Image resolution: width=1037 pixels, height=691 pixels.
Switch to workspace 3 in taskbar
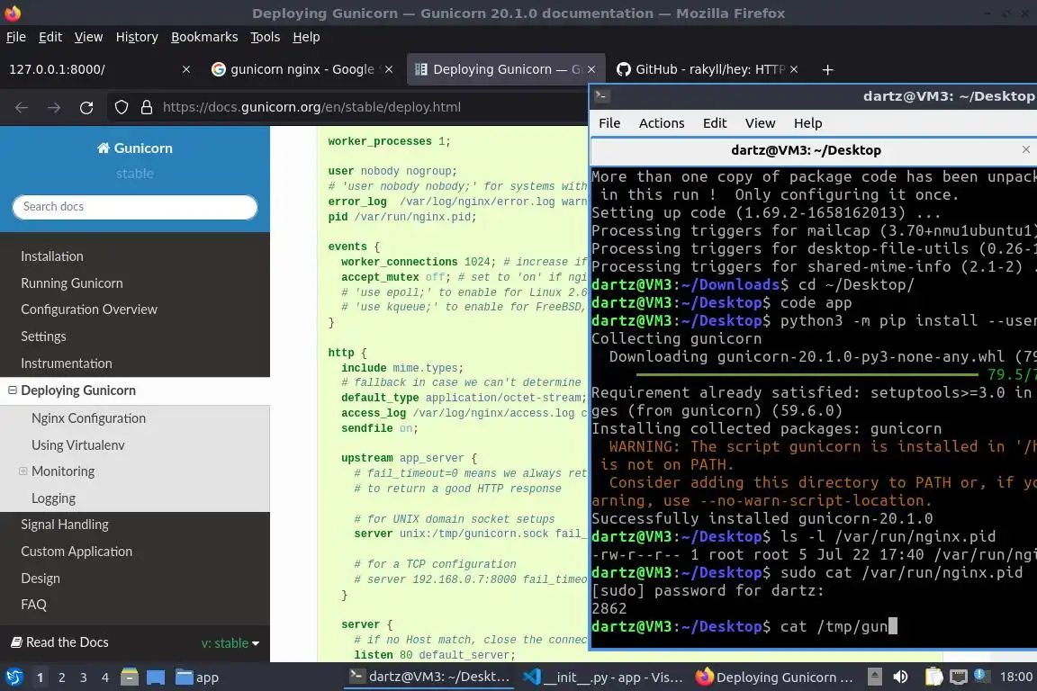[84, 678]
